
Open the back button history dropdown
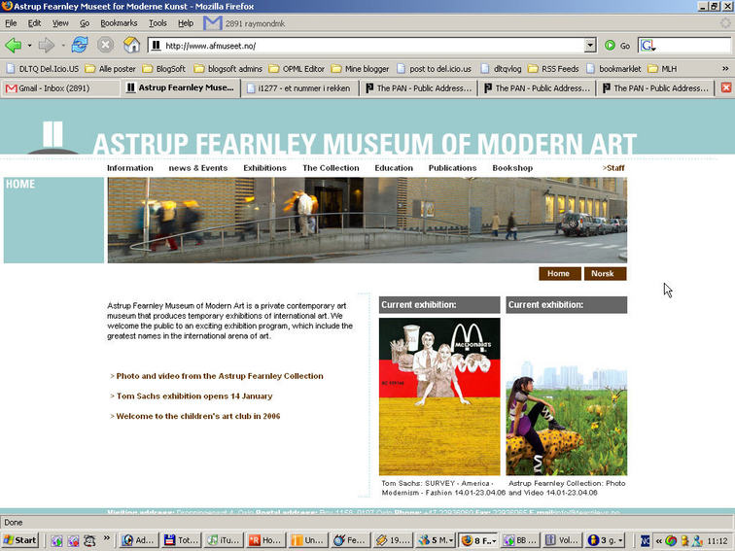tap(29, 46)
